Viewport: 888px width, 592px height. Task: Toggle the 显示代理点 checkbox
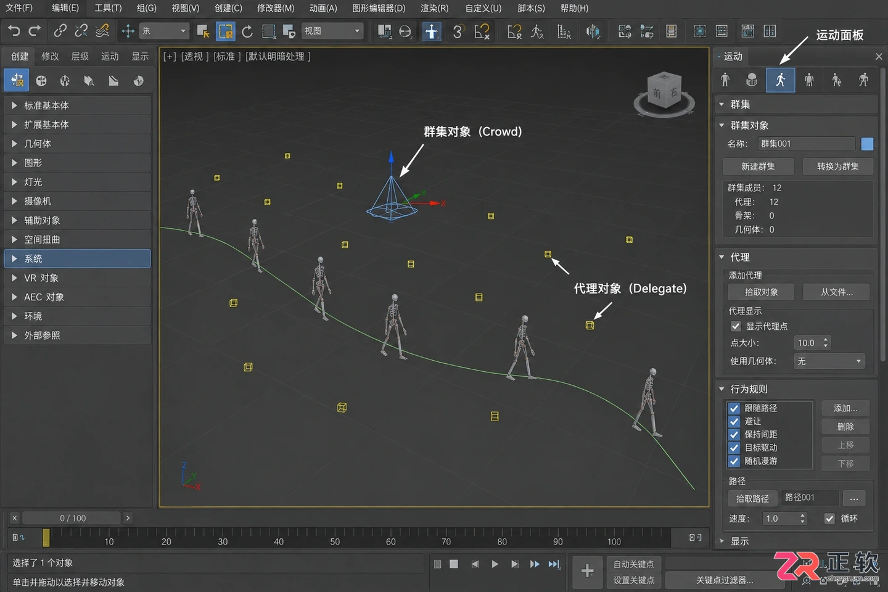pos(736,326)
